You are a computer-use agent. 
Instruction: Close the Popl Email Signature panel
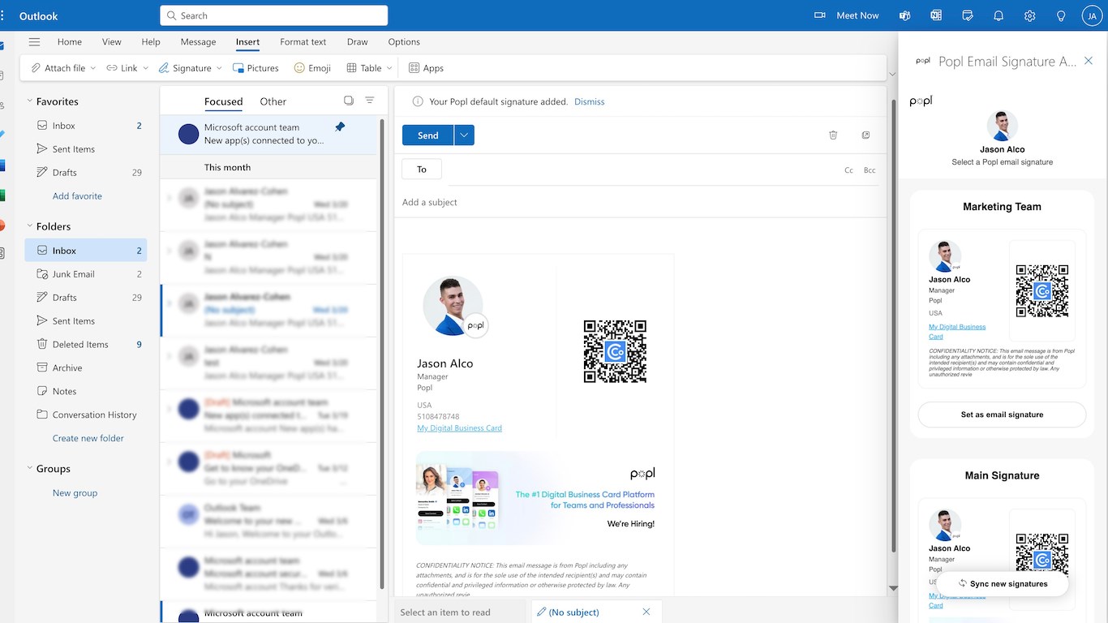click(1089, 61)
